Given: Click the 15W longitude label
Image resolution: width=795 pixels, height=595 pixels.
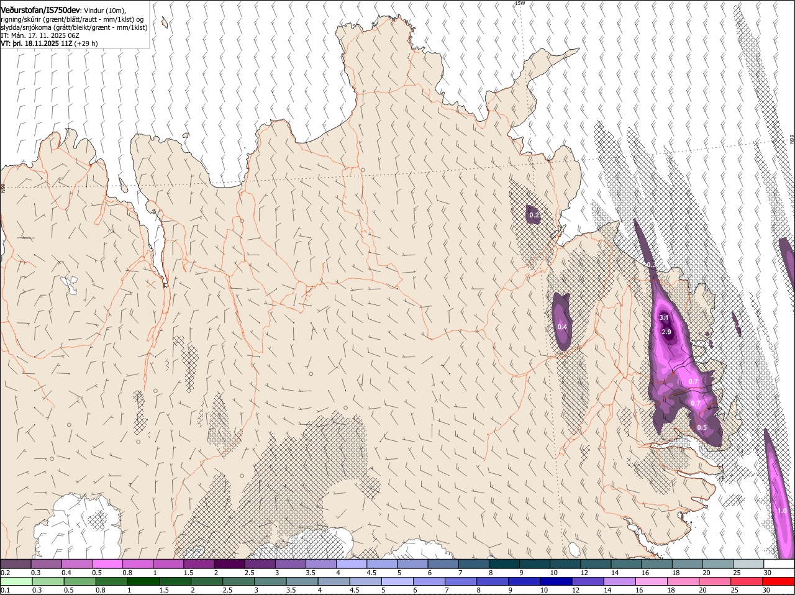Looking at the screenshot, I should [520, 3].
